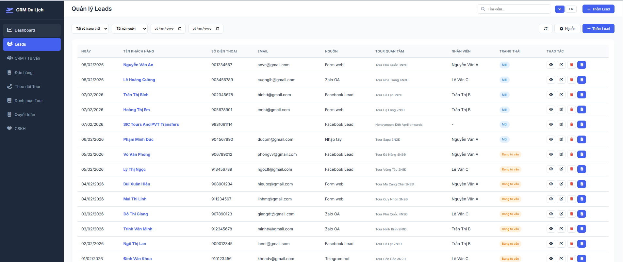623x262 pixels.
Task: Open calendar picker in first date field
Action: tap(180, 29)
